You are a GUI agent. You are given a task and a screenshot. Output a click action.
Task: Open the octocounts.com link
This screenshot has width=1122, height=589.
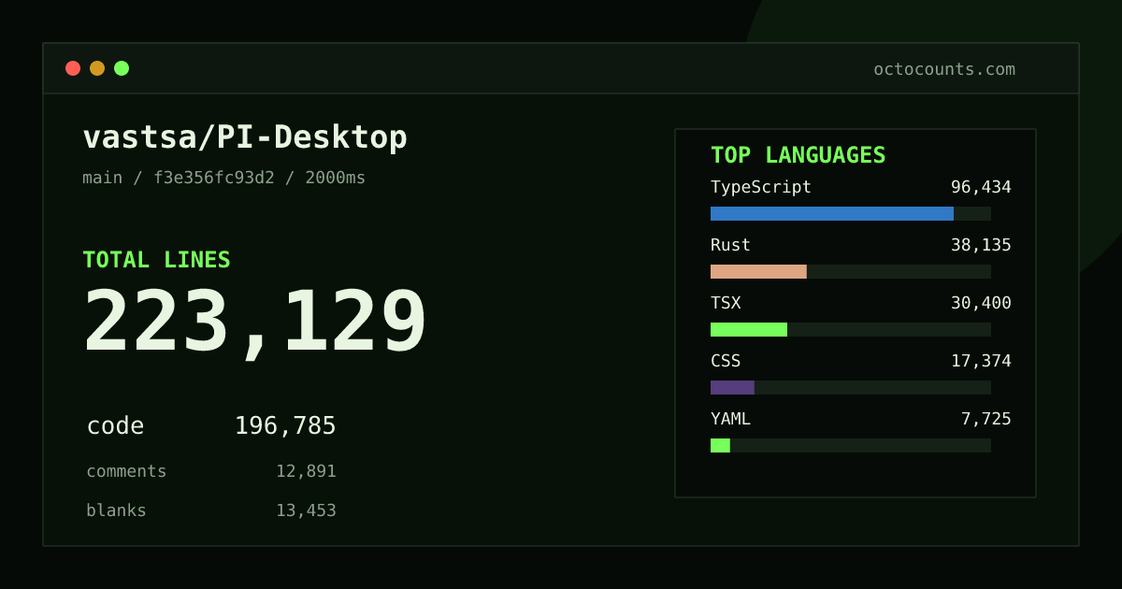point(944,69)
